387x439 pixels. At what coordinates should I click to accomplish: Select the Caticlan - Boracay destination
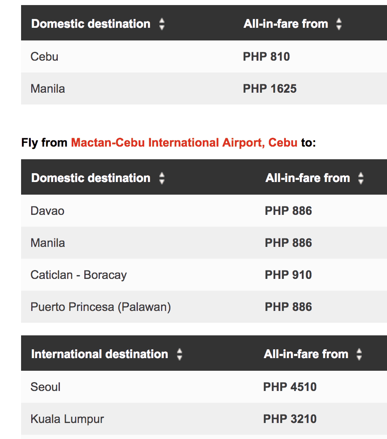[79, 275]
